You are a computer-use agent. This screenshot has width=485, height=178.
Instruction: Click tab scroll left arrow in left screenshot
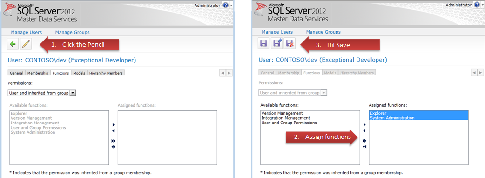click(222, 73)
